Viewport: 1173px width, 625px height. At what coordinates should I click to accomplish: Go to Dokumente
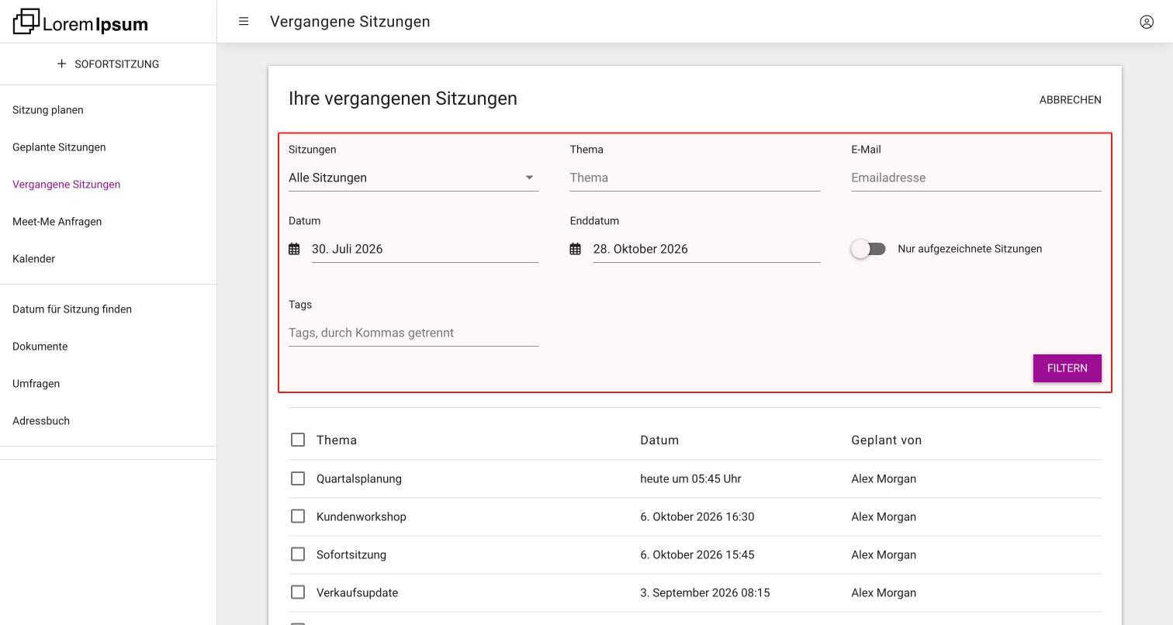coord(40,347)
